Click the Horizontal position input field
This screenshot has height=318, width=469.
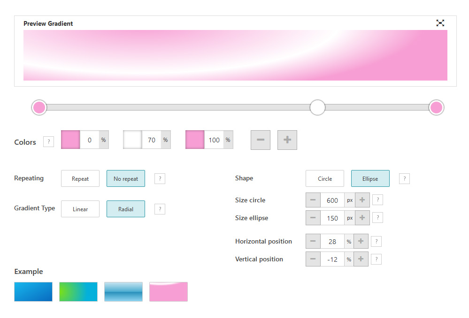tap(332, 242)
